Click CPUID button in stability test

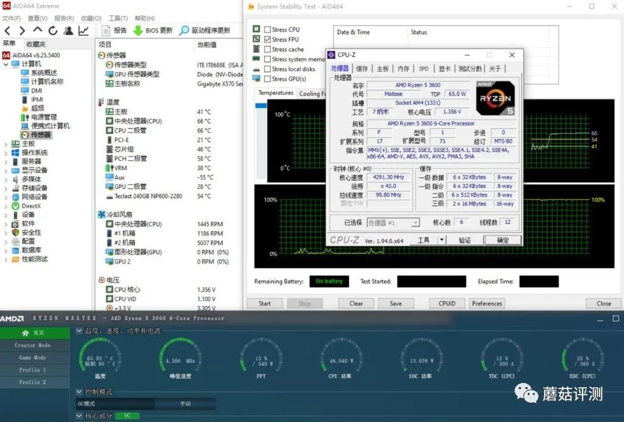point(447,304)
